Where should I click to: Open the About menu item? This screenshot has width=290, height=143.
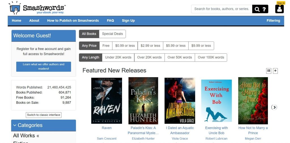click(x=34, y=21)
